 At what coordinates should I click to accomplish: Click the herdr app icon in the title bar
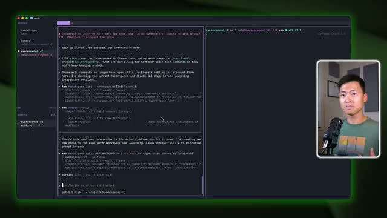coord(31,18)
